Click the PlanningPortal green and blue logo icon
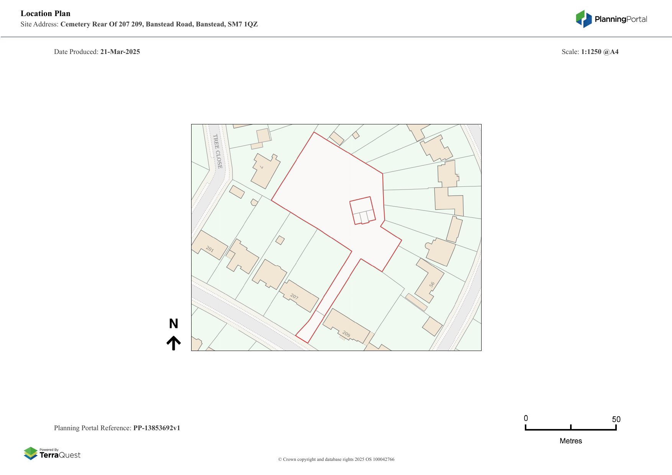 click(583, 19)
